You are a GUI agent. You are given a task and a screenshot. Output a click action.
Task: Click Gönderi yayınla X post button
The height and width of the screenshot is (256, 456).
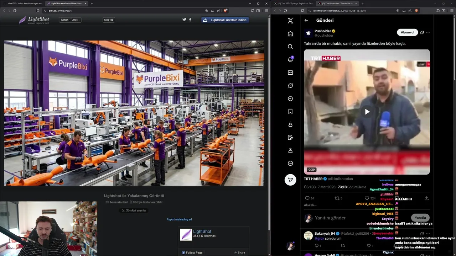click(134, 210)
